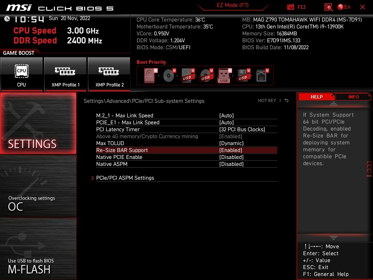Change language via the globe En icon
373x280 pixels.
[x=344, y=7]
